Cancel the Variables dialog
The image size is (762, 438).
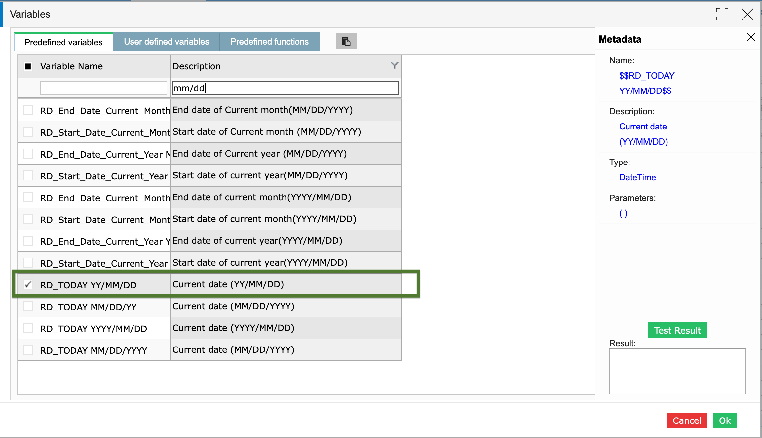click(687, 420)
